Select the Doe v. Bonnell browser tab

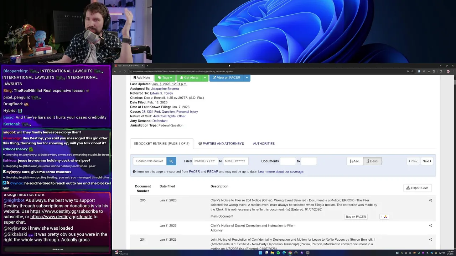click(x=128, y=66)
